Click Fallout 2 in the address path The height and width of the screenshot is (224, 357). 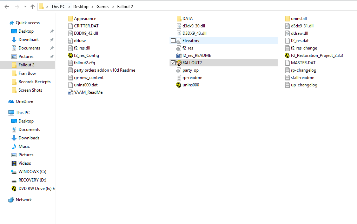coord(125,7)
